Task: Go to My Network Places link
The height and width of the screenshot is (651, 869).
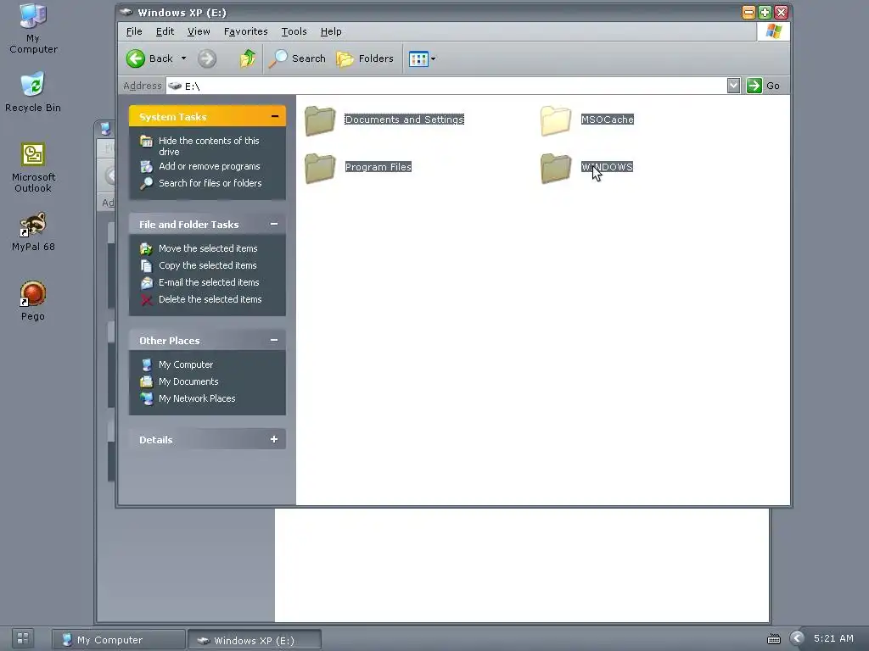Action: tap(197, 398)
